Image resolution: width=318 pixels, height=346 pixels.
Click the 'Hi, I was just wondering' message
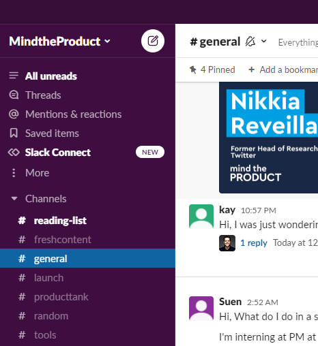[268, 225]
